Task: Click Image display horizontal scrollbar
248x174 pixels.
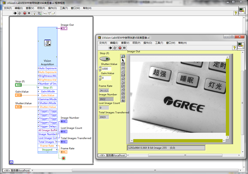Action: coord(178,141)
